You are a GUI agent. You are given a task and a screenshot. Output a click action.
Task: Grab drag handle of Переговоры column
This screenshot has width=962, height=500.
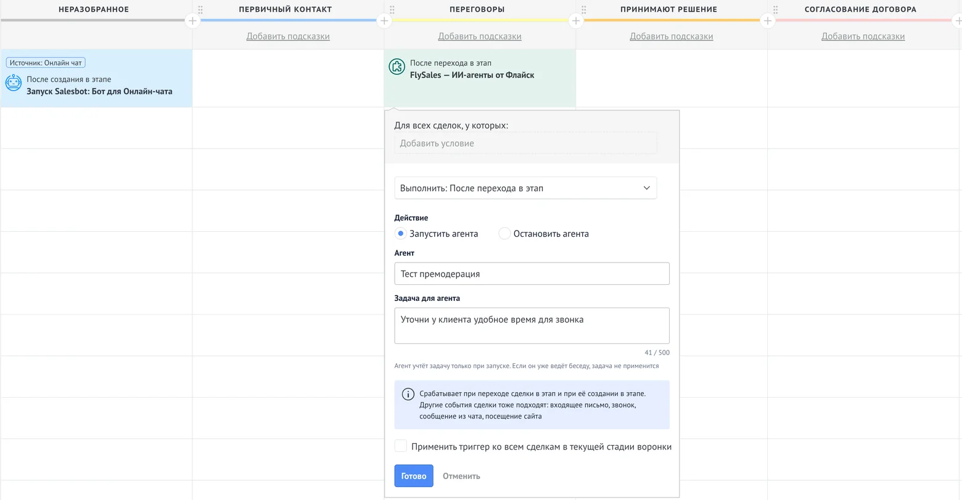coord(392,10)
